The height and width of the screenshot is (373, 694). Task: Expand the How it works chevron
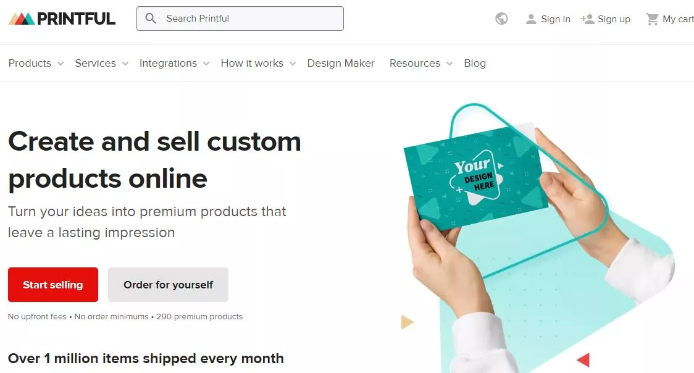point(293,64)
